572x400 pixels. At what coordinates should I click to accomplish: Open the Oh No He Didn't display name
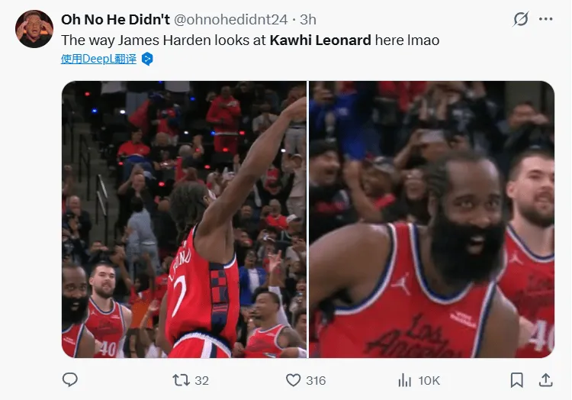115,19
